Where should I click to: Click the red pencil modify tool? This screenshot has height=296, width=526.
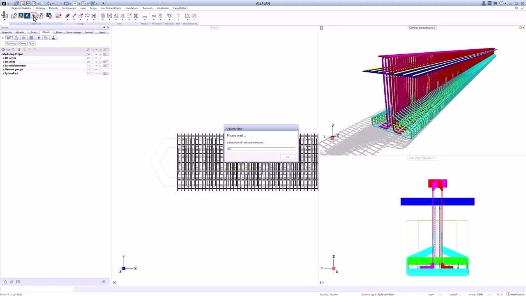click(67, 16)
